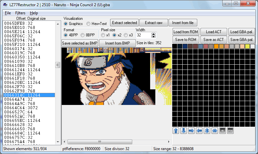Viewport: 258px width, 154px height.
Task: Pick the orange palette swatch
Action: tap(216, 46)
